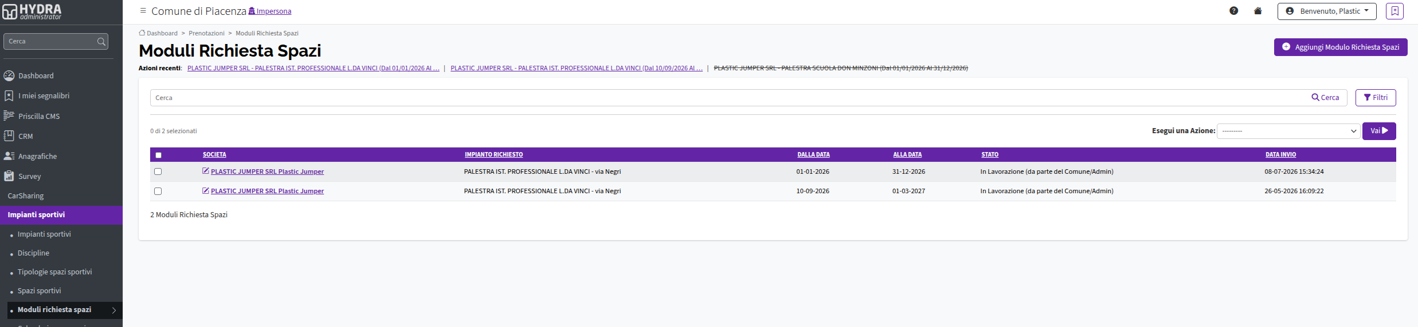The height and width of the screenshot is (327, 1418).
Task: Click the Prenotazioni breadcrumb link
Action: (206, 33)
